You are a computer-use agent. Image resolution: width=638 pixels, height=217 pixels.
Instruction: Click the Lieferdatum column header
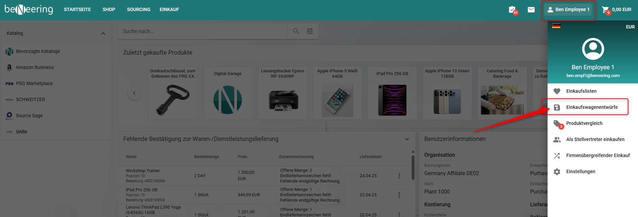tap(370, 157)
